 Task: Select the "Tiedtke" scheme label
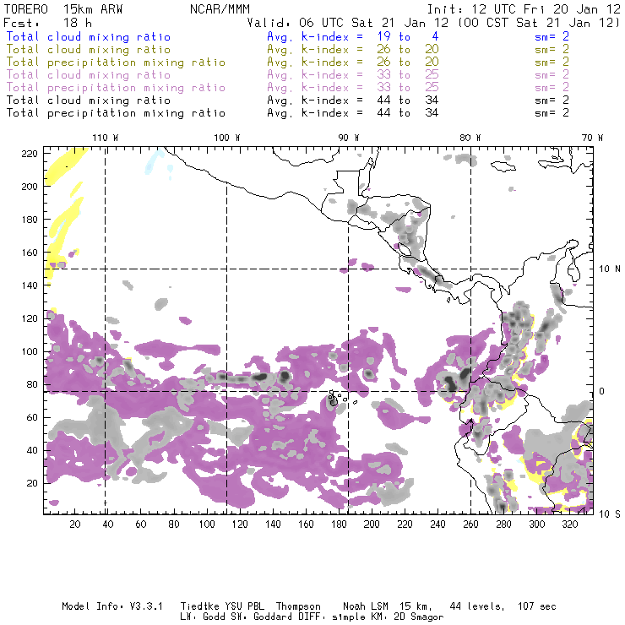(199, 606)
